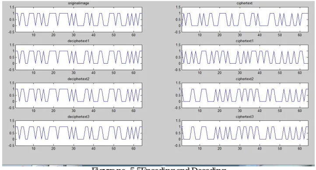
Task: Select the ciphertext3 plot axes
Action: (x=245, y=133)
